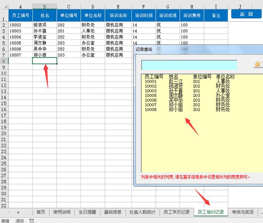This screenshot has width=263, height=223.
Task: Click the red column-width hint text in dialog
Action: pos(196,177)
